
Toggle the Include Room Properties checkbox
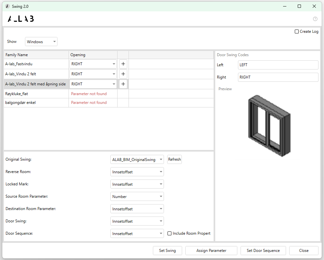pos(169,233)
